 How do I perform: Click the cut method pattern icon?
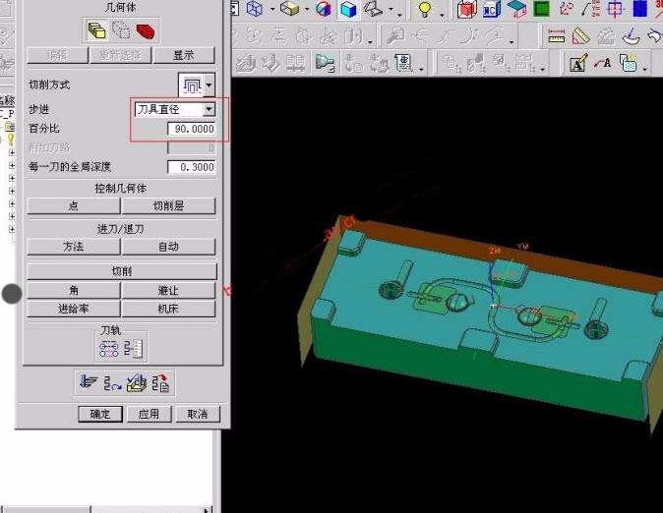(x=192, y=85)
